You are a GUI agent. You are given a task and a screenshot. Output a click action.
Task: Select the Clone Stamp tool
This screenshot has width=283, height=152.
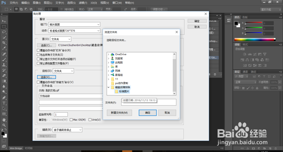click(4, 65)
